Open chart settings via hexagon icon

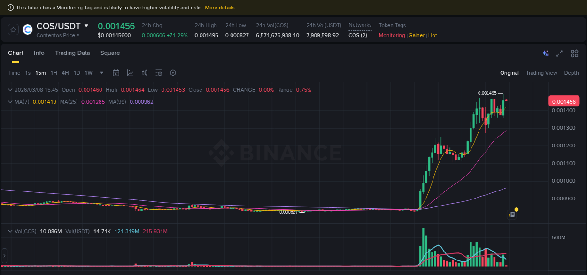click(x=173, y=73)
